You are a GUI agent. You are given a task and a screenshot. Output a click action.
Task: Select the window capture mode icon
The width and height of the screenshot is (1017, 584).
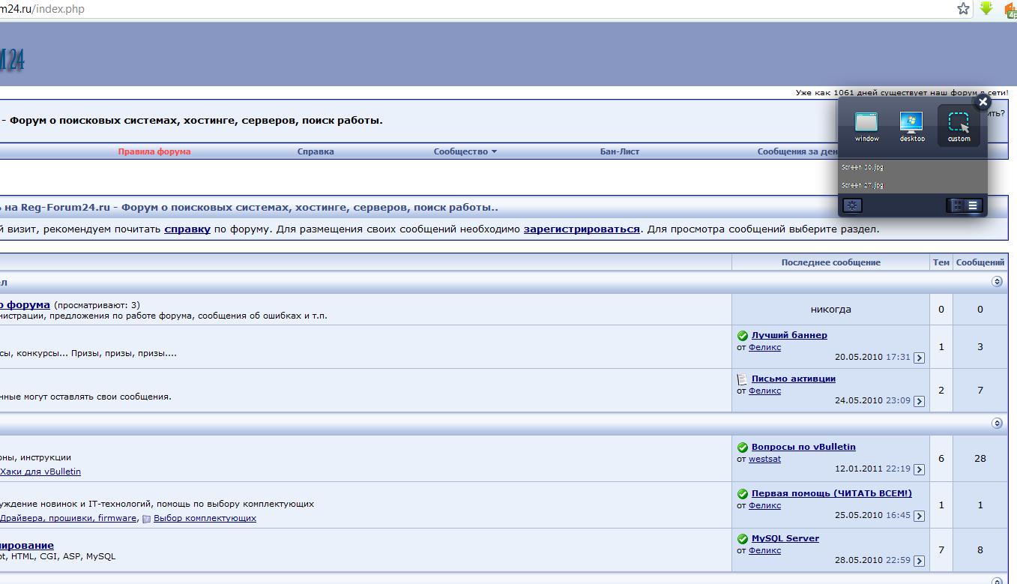click(866, 126)
